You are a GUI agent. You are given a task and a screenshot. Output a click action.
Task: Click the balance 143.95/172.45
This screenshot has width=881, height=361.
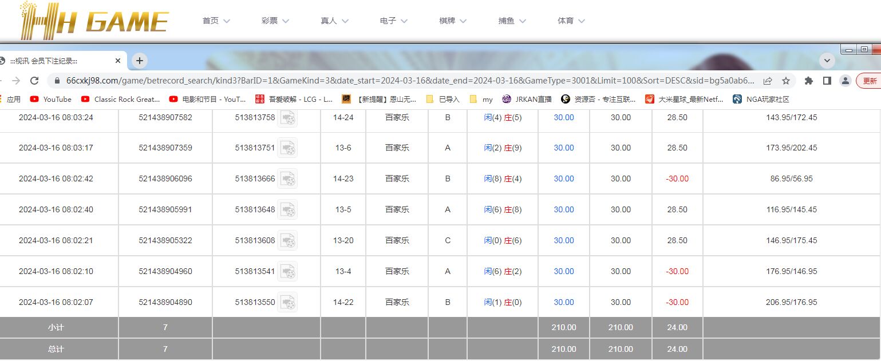click(x=792, y=117)
